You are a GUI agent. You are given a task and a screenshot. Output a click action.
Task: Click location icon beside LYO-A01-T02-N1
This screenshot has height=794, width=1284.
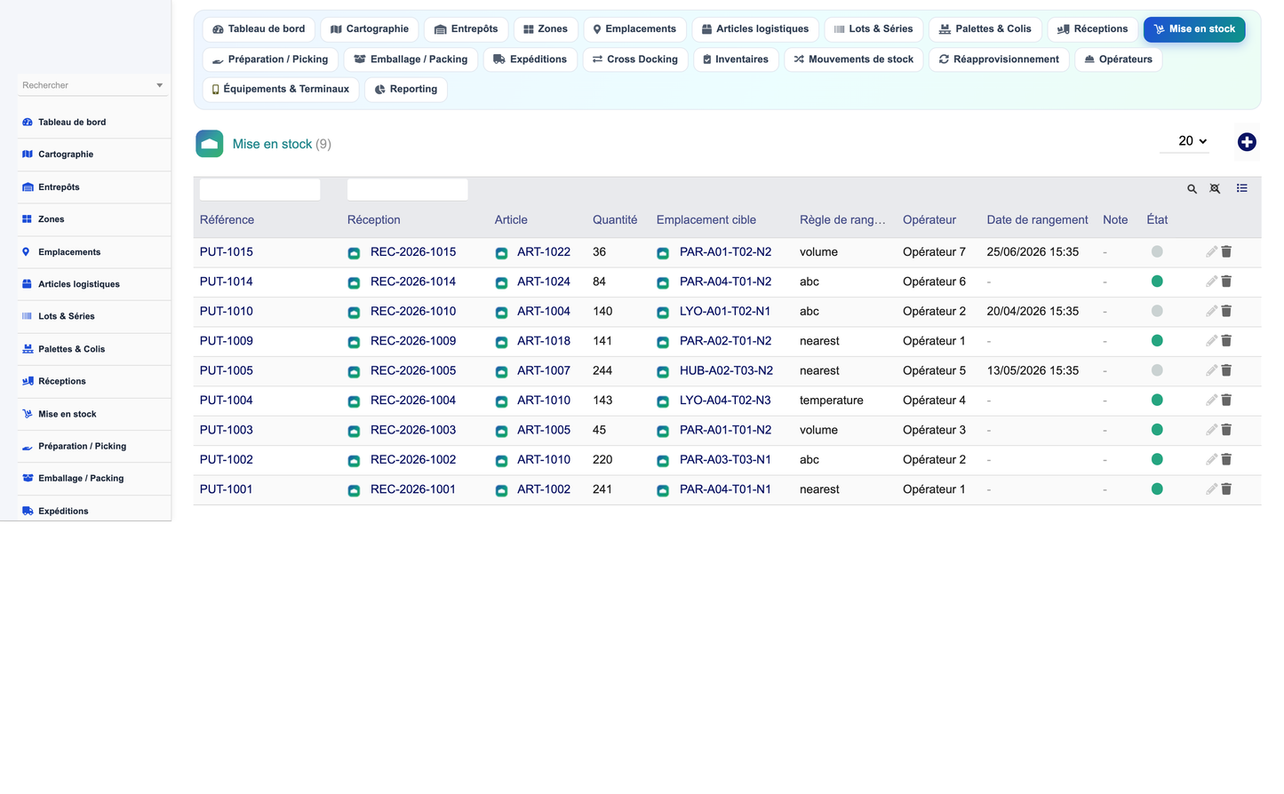tap(663, 313)
